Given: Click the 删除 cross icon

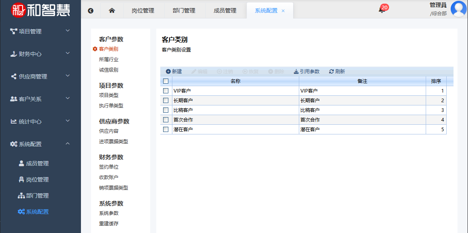Looking at the screenshot, I should 270,72.
